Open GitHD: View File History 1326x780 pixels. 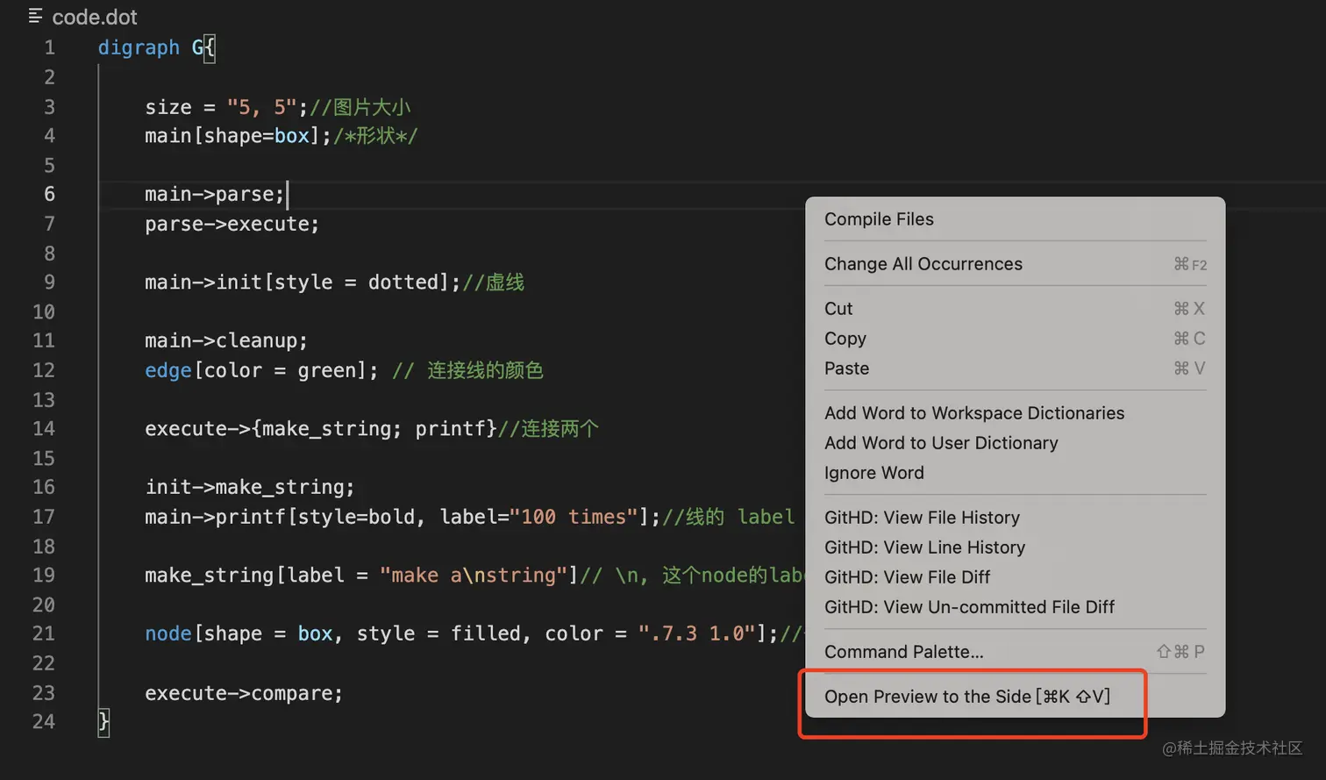[x=922, y=518]
